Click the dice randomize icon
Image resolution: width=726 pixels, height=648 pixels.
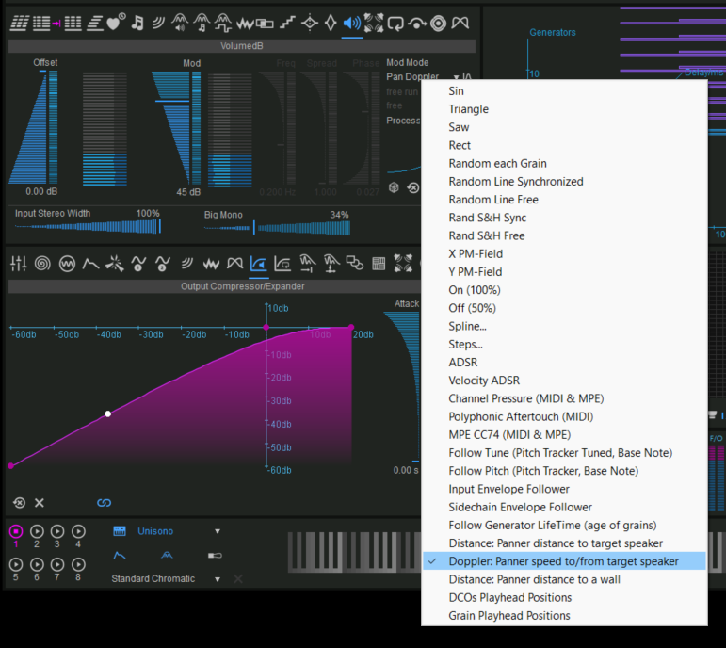pyautogui.click(x=394, y=187)
